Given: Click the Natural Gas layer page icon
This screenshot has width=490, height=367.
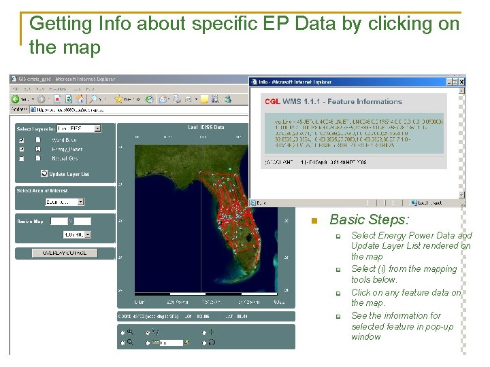Looking at the screenshot, I should pos(38,158).
